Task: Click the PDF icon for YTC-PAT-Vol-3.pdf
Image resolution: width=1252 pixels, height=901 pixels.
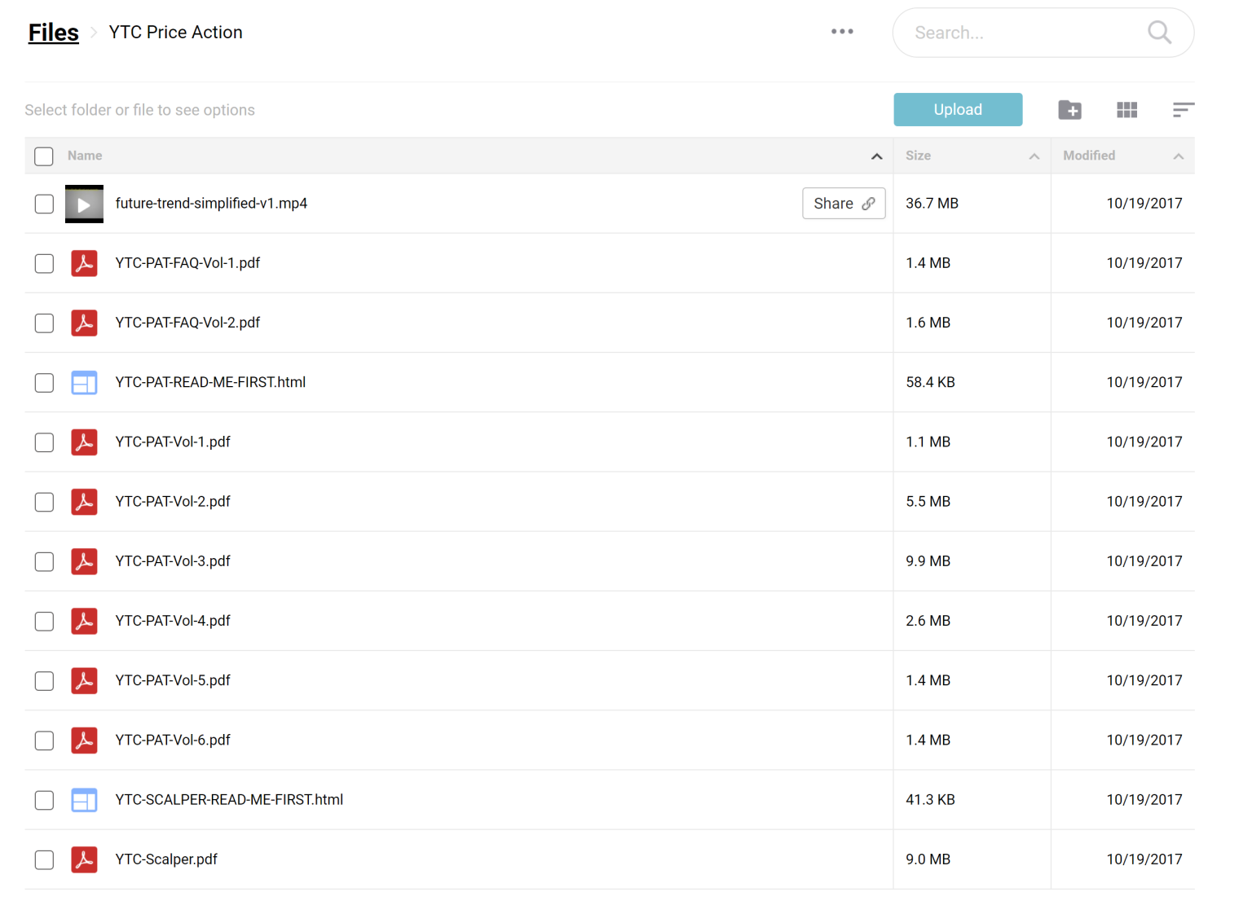Action: [x=84, y=561]
